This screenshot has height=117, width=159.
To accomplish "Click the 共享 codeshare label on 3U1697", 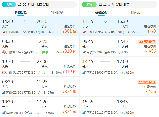I will (45, 52).
